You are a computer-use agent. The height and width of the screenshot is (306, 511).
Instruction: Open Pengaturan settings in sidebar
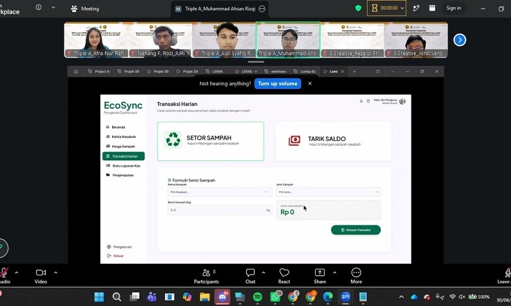coord(119,247)
